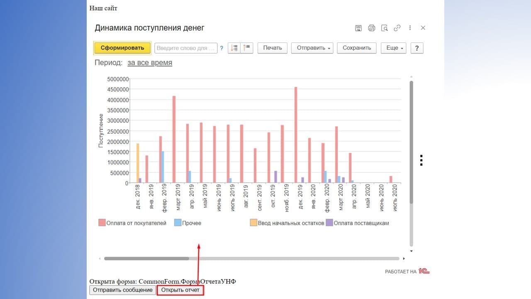
Task: Collapse all report groups icon
Action: [x=247, y=48]
